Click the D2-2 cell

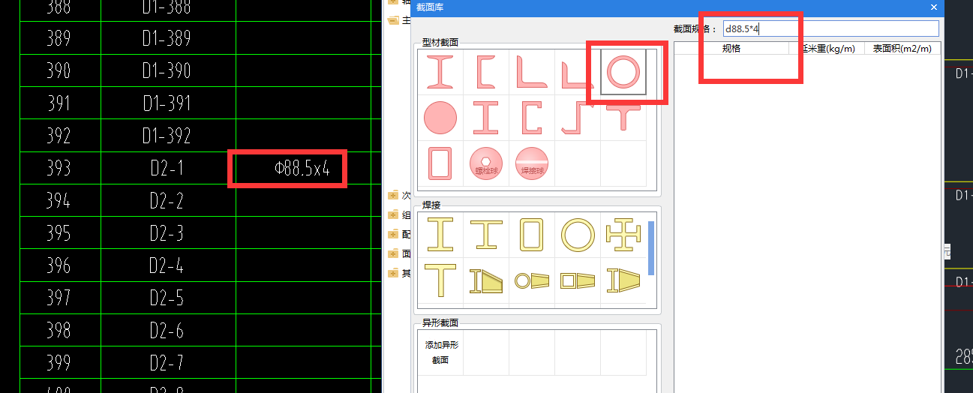click(x=167, y=201)
